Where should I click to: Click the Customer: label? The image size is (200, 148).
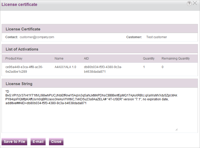tap(134, 37)
